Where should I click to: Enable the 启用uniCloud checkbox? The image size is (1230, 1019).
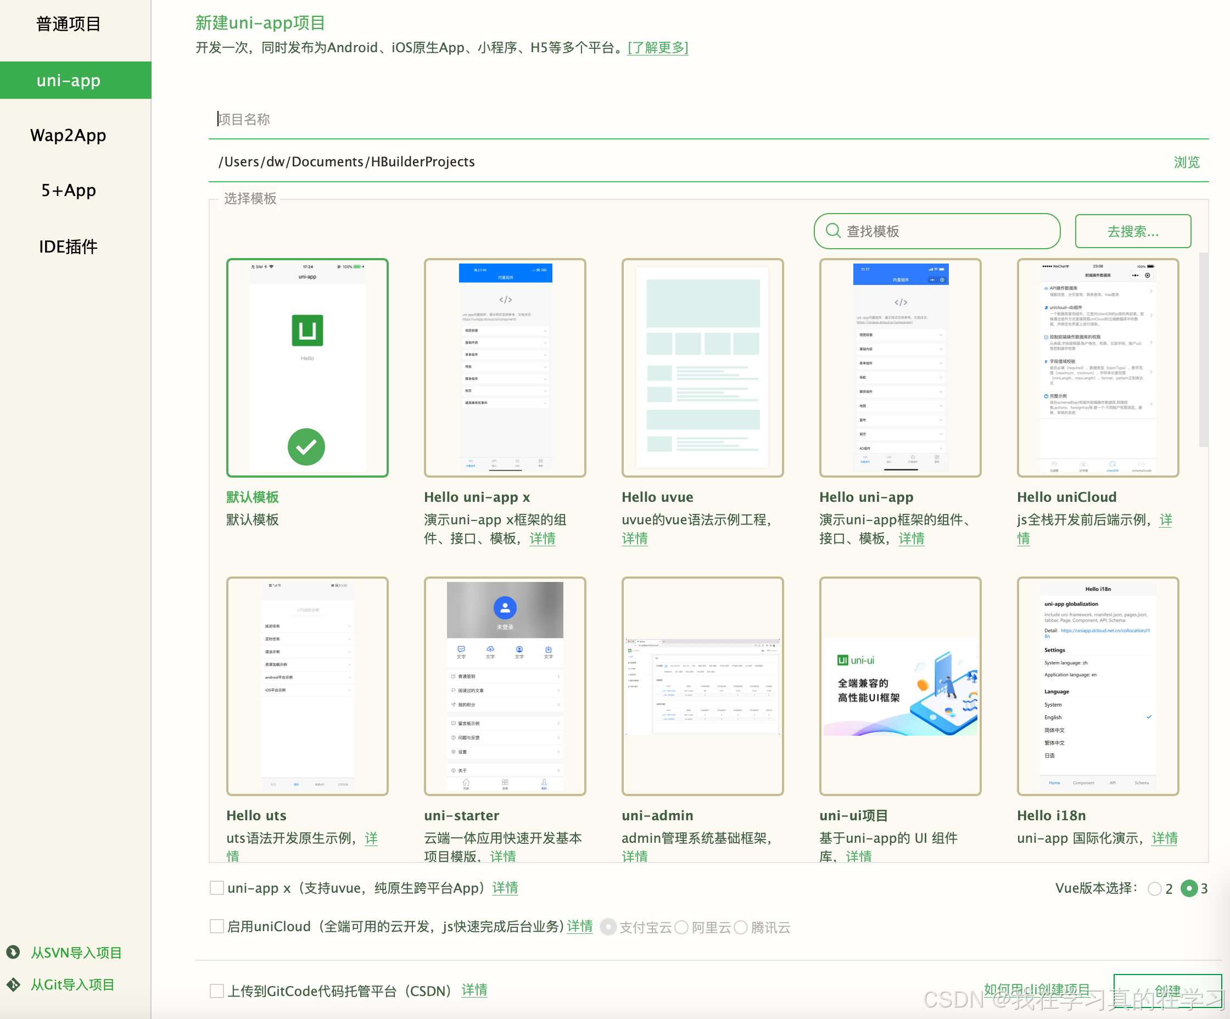coord(217,926)
